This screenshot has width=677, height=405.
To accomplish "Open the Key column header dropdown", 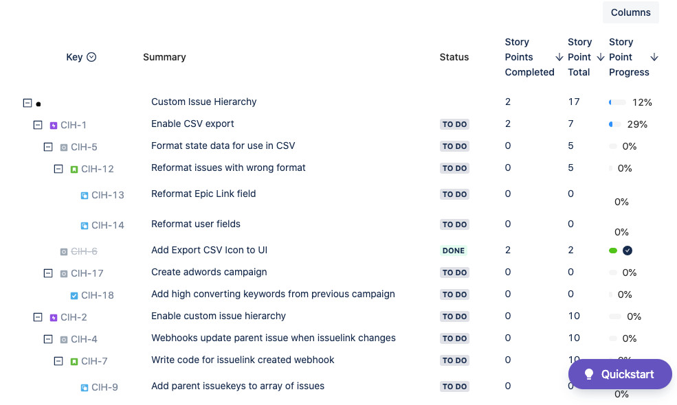I will 92,57.
